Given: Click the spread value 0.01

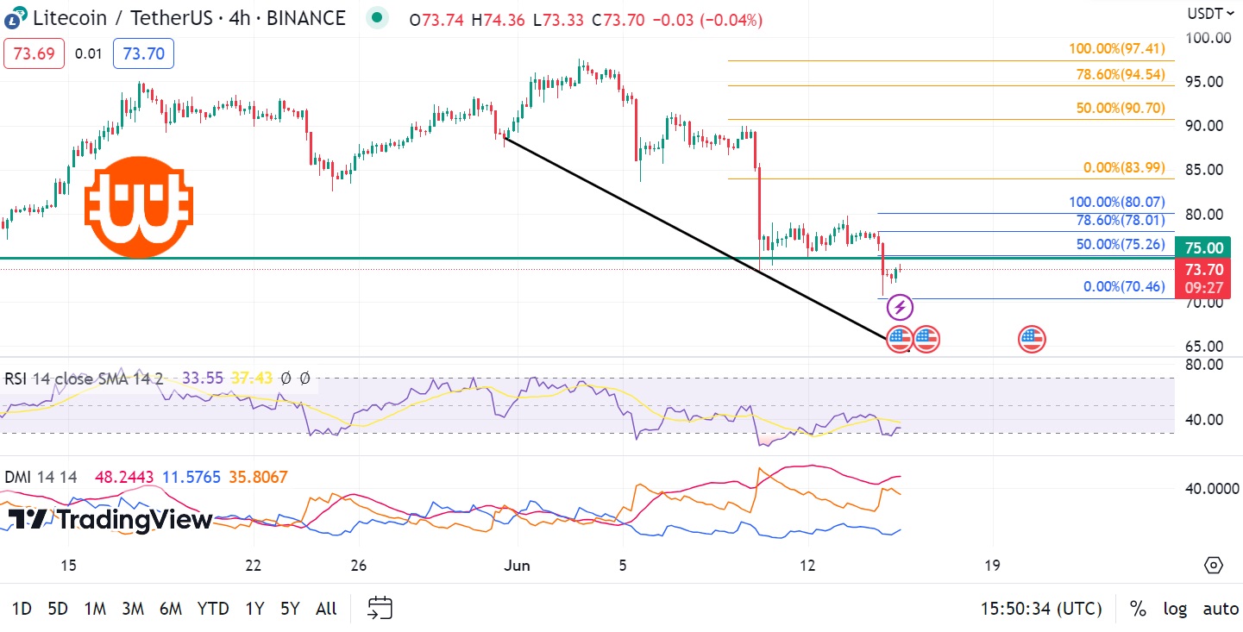Looking at the screenshot, I should [89, 53].
